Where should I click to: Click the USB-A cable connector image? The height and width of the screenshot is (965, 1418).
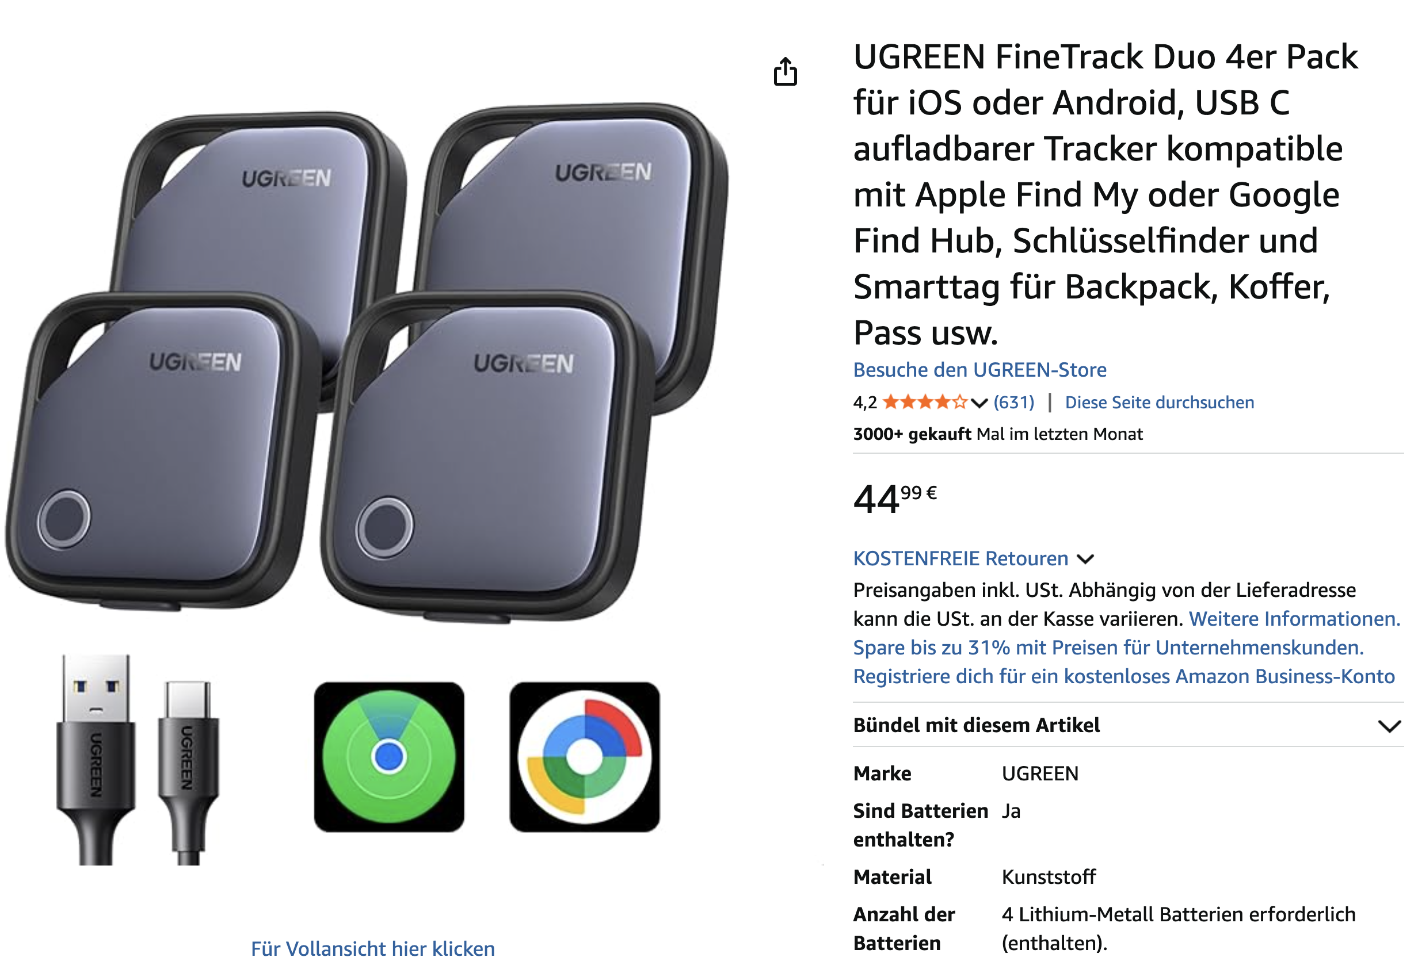click(96, 759)
